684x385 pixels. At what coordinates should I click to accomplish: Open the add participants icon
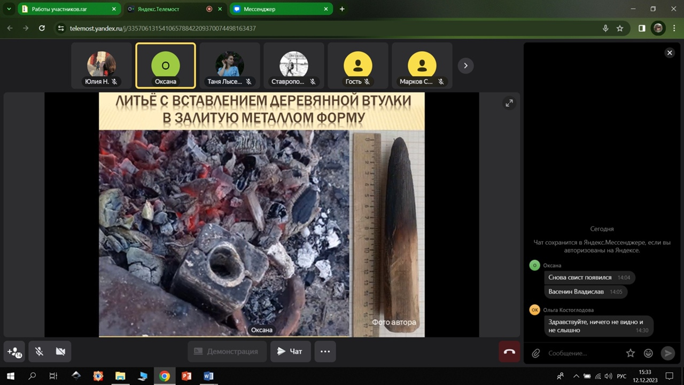coord(14,351)
